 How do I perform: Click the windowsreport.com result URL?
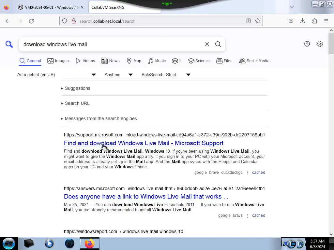124,231
